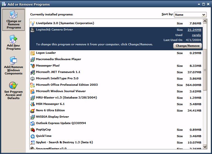This screenshot has height=154, width=212.
Task: Click the Nero 6 Ultra Edition icon
Action: pos(33,111)
